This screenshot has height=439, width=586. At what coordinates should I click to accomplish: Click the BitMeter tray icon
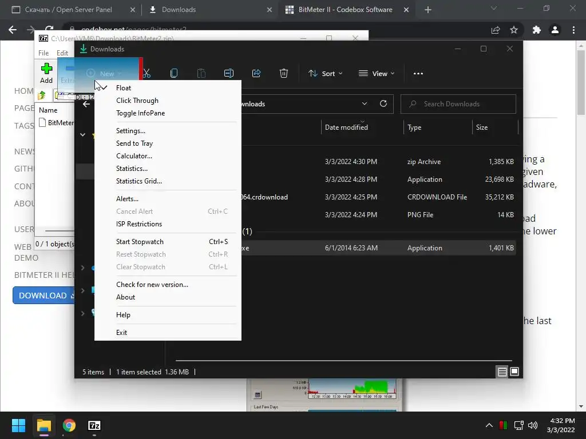point(503,425)
